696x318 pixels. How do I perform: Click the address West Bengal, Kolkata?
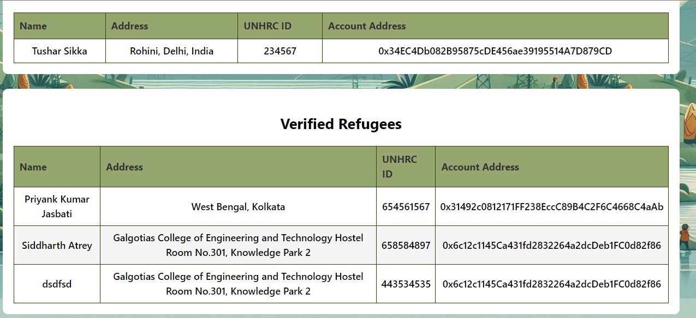[x=238, y=207]
